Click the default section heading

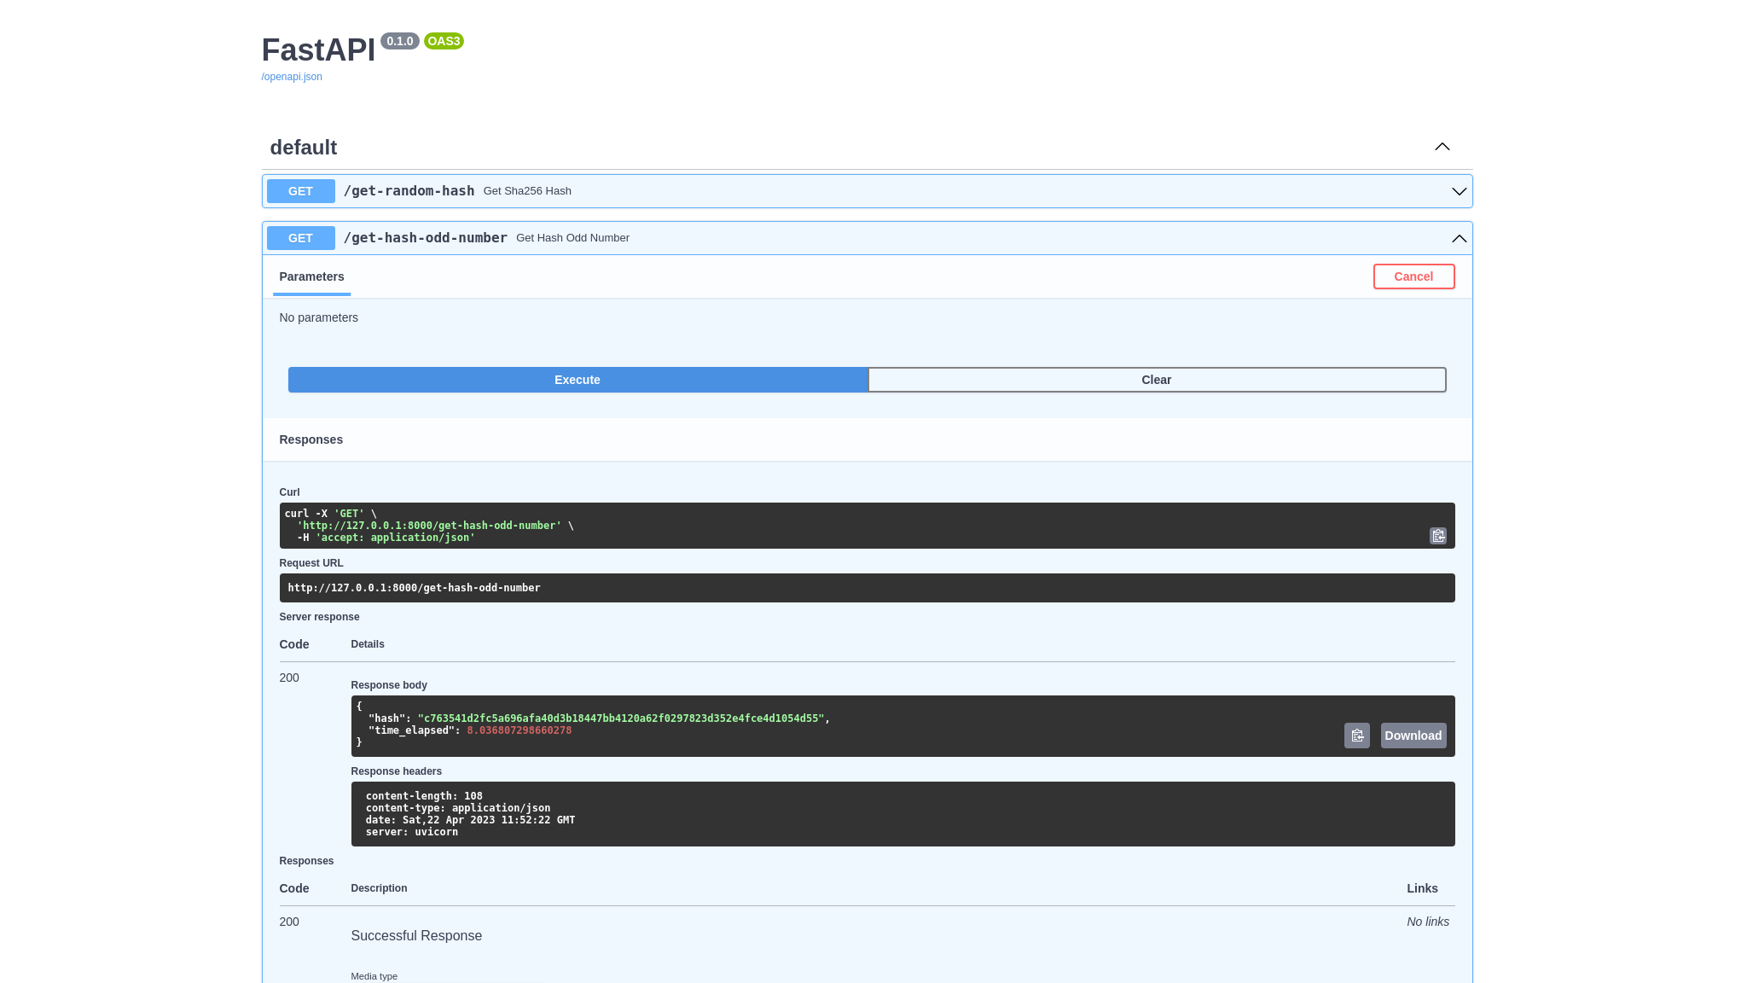pyautogui.click(x=303, y=148)
